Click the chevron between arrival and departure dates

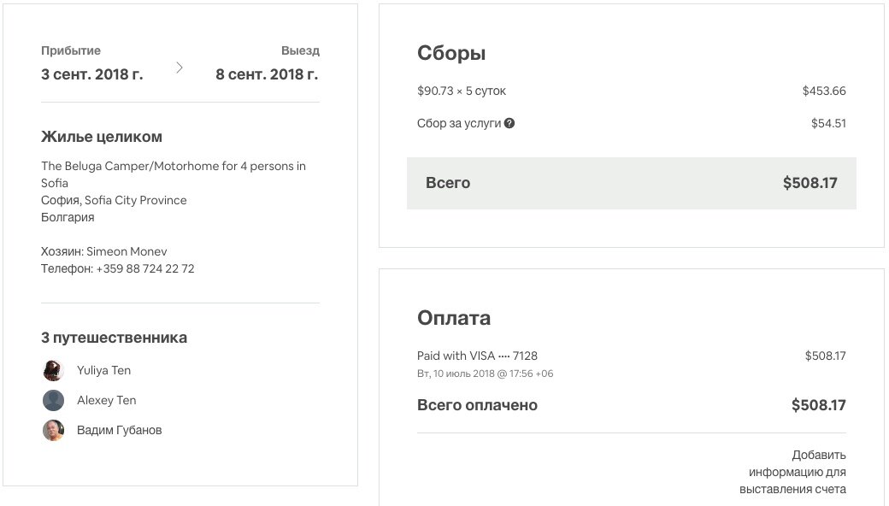coord(179,68)
